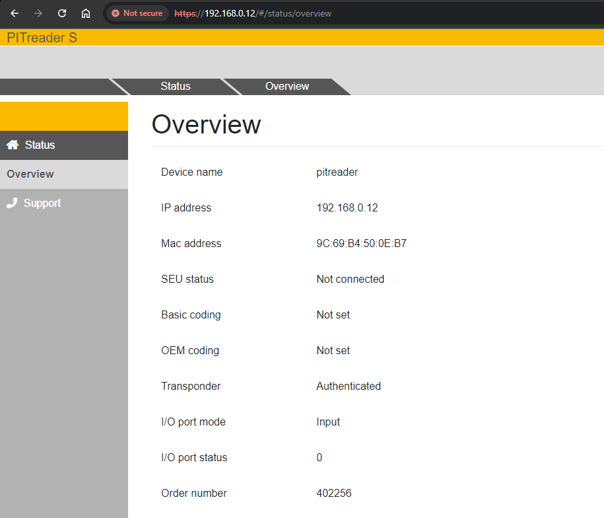Click the PITreader S header title
Screen dimensions: 604x518
point(42,38)
